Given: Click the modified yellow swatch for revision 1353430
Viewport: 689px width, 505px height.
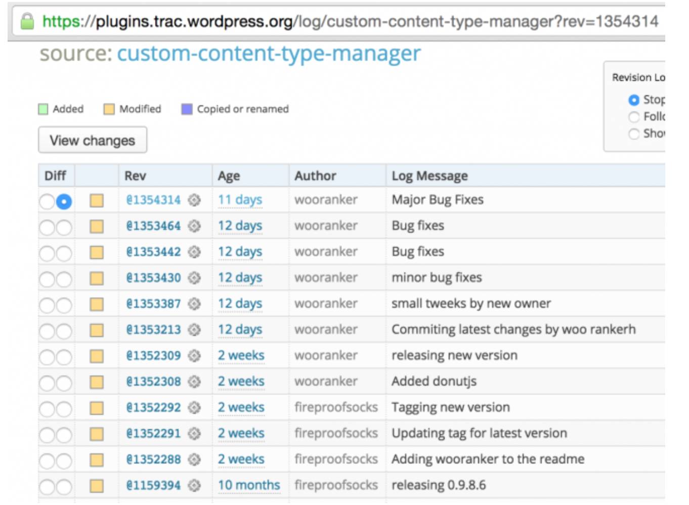Looking at the screenshot, I should click(x=97, y=278).
